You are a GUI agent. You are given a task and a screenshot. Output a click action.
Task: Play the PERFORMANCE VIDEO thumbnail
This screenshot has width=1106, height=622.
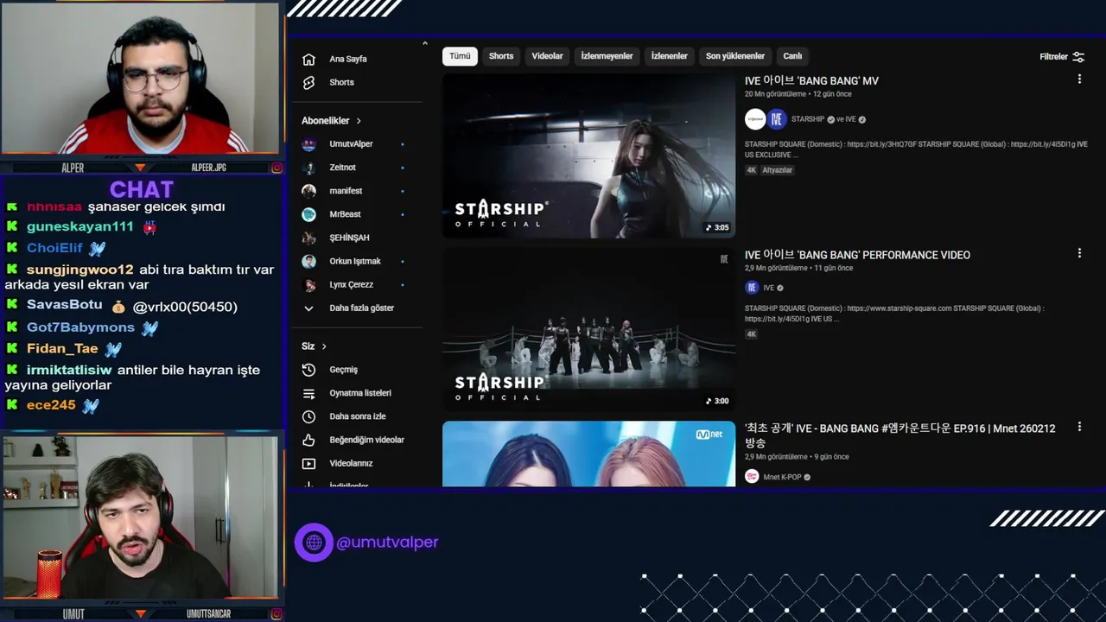click(x=588, y=329)
